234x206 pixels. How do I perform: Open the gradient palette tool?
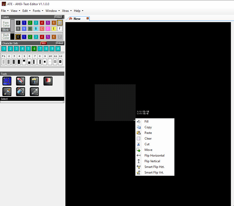[x=48, y=81]
